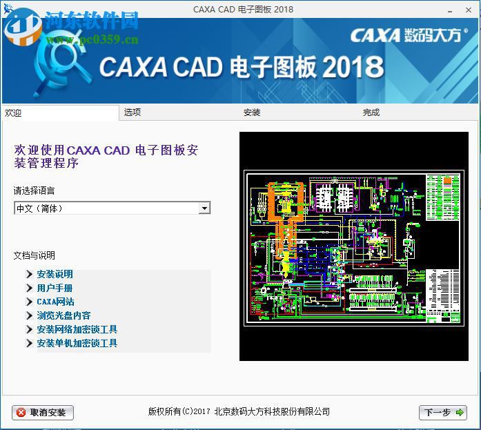Click the arrow icon beside 安装网络加密锁工具
Screen dimensions: 481x430
click(x=30, y=329)
